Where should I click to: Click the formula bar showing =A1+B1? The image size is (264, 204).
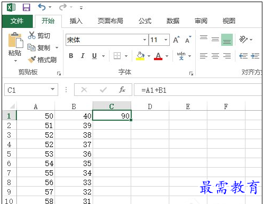click(198, 90)
